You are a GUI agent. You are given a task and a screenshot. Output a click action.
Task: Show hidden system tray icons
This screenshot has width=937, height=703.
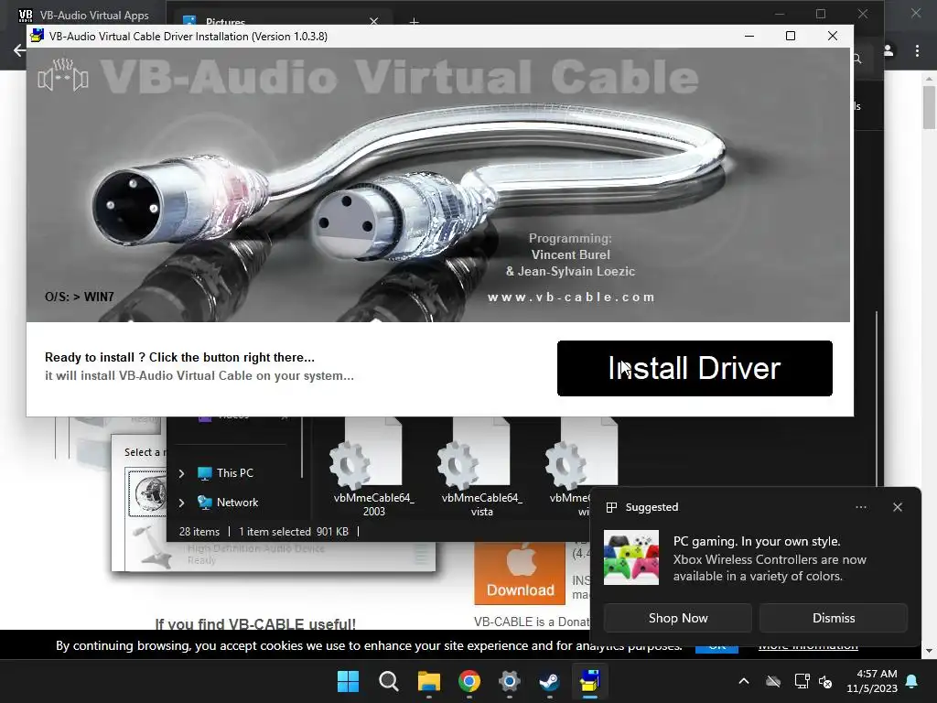(743, 681)
